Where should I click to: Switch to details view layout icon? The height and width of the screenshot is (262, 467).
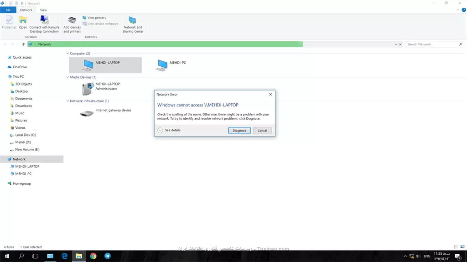[x=456, y=247]
